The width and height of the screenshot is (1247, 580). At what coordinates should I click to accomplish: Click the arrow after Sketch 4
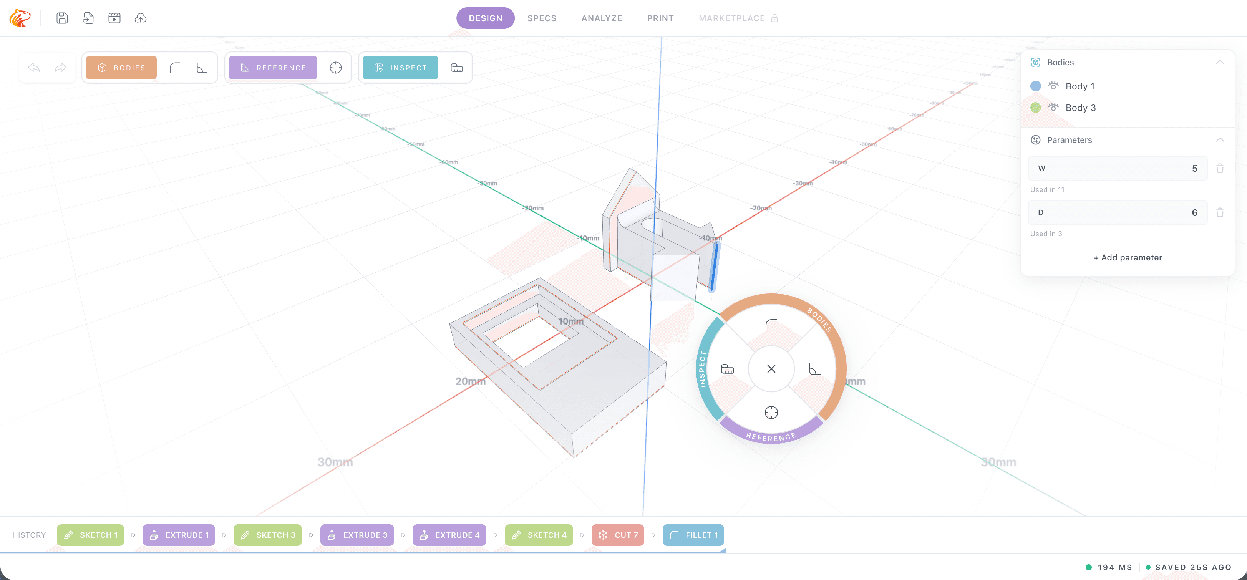tap(582, 535)
